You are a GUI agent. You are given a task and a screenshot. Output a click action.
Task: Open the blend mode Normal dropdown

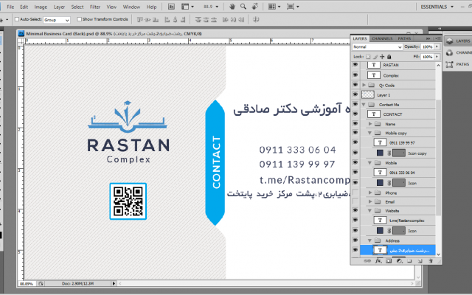(x=377, y=47)
